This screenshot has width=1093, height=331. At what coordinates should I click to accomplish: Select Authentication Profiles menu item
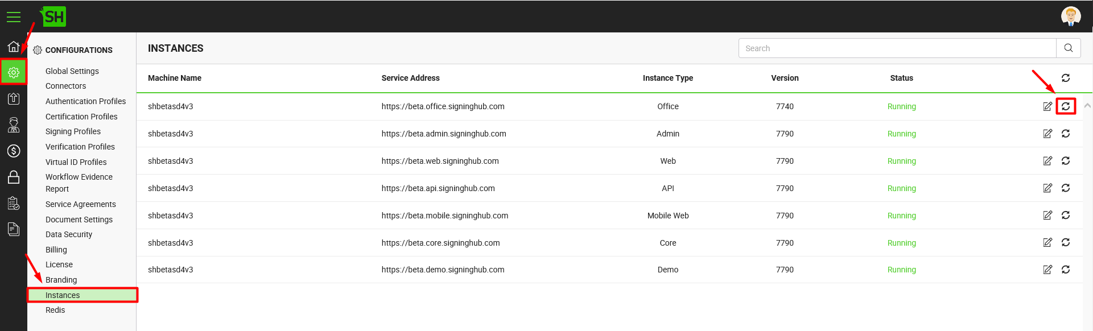(86, 101)
